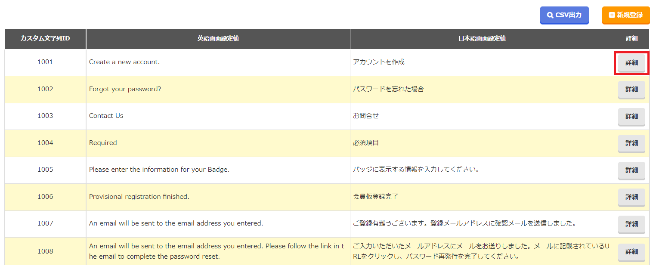
Task: Click the 英語画面設定値 column header
Action: tap(218, 39)
